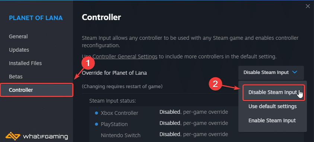The width and height of the screenshot is (314, 142).
Task: Choose Use default settings option
Action: 272,106
